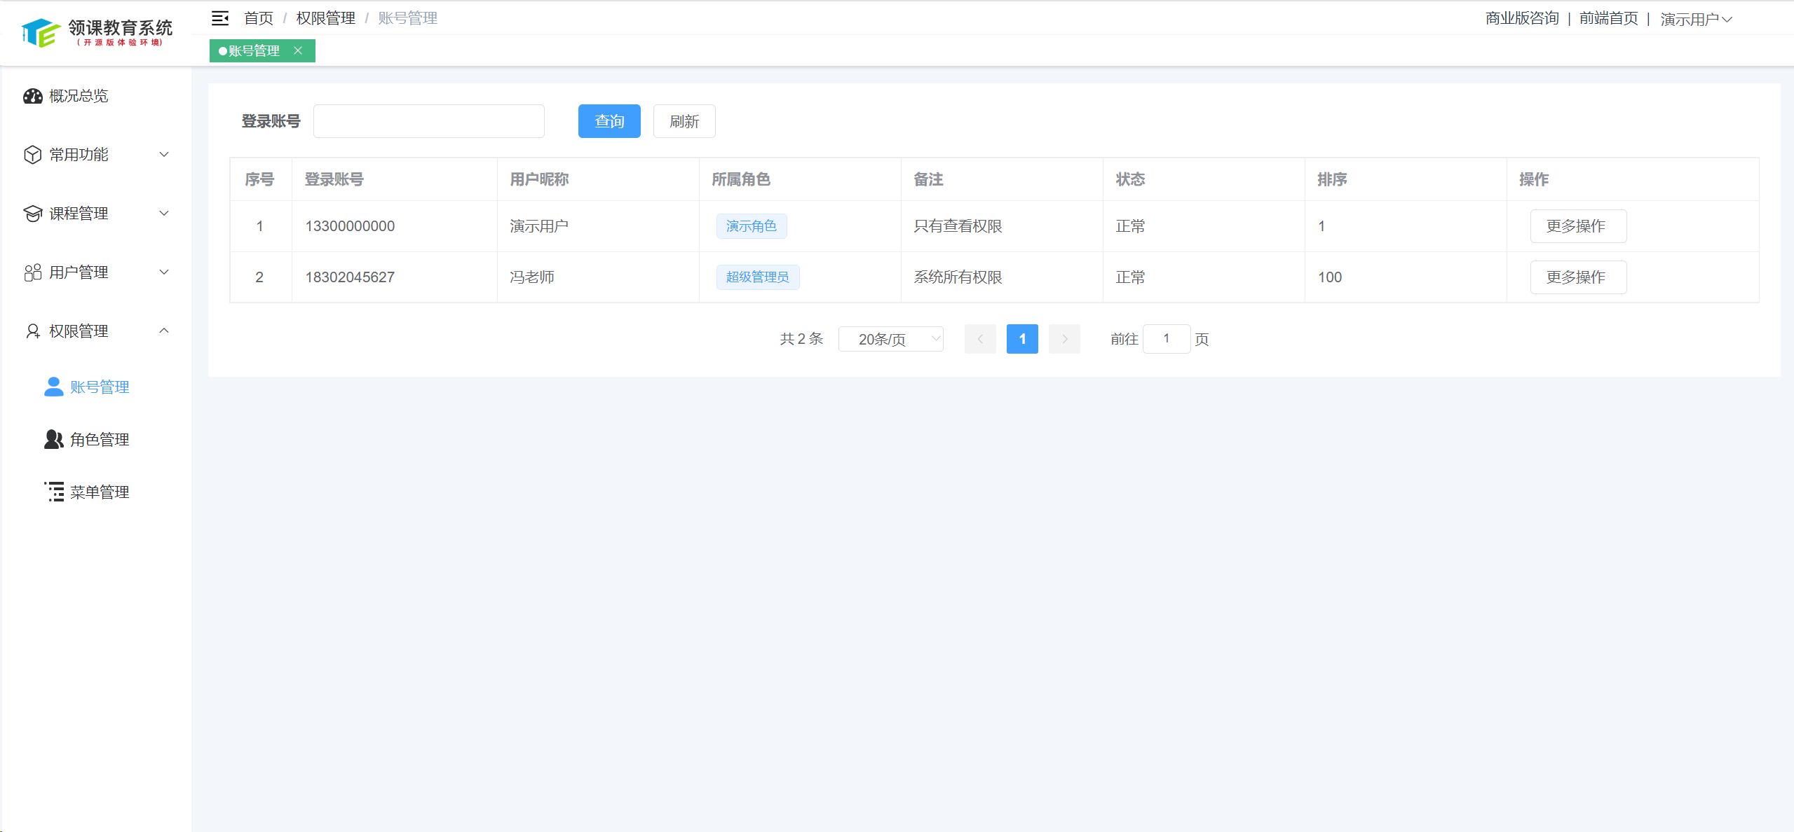Click the list icon beside 菜单管理
This screenshot has width=1794, height=832.
pos(54,492)
